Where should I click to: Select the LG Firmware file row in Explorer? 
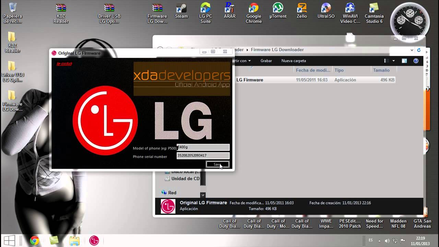tap(316, 80)
